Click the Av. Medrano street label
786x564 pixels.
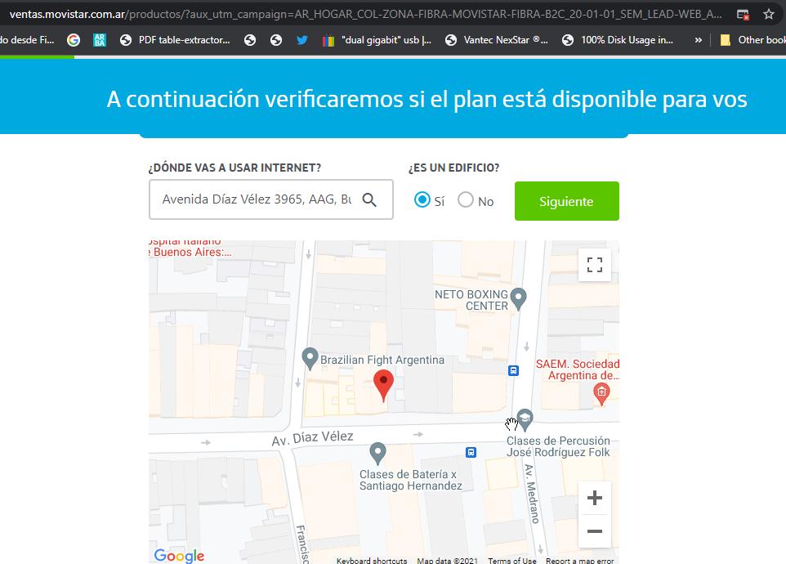(532, 494)
